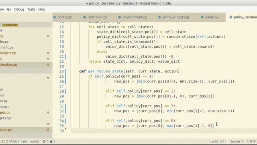Click 'max(curr_pos[0]-1, 0)' on line 29
The width and height of the screenshot is (257, 145).
click(161, 96)
